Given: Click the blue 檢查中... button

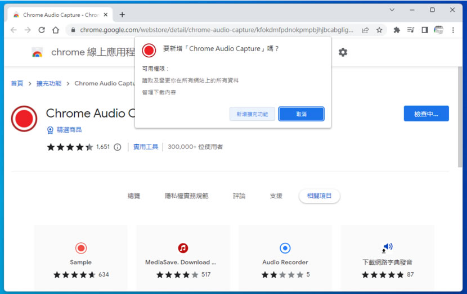Looking at the screenshot, I should pyautogui.click(x=426, y=114).
